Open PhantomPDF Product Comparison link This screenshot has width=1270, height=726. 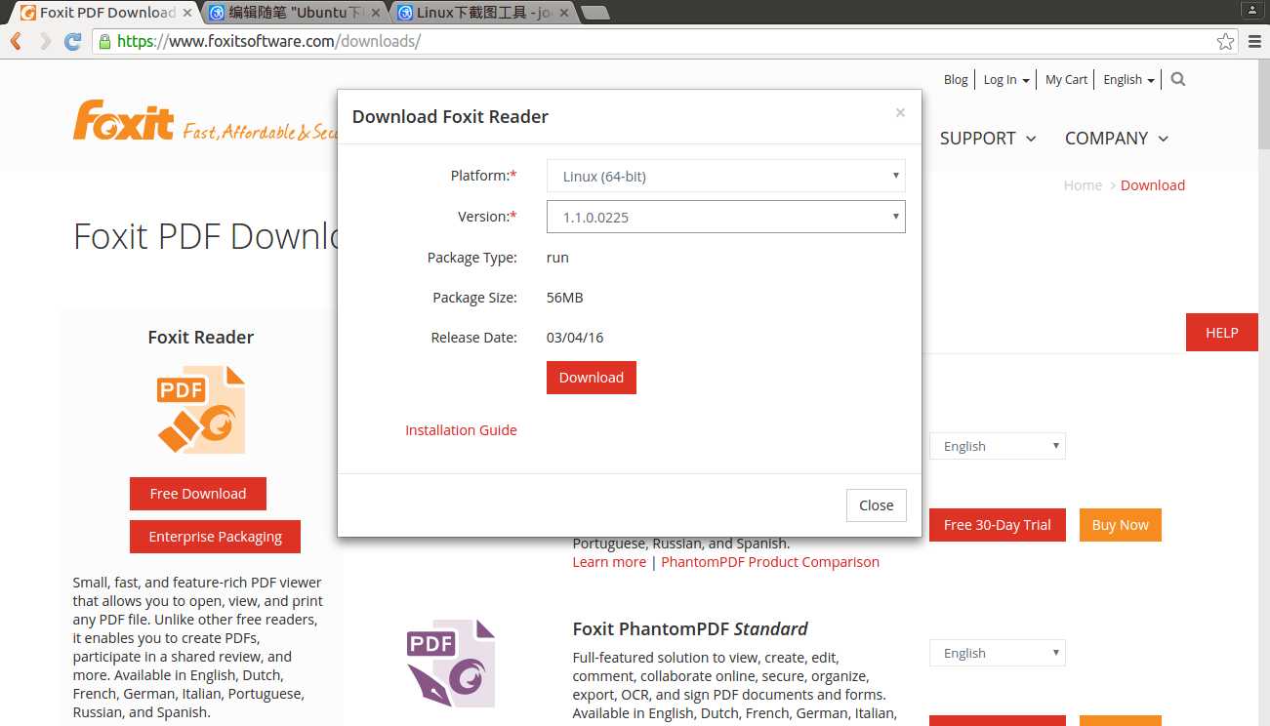(770, 562)
